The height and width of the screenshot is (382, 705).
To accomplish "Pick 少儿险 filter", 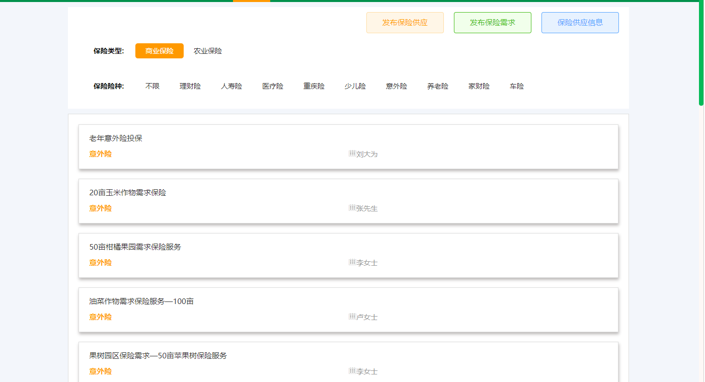I will 355,86.
